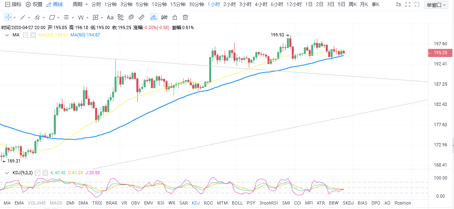
Task: Select the parallel channel line tool
Action: 37,17
